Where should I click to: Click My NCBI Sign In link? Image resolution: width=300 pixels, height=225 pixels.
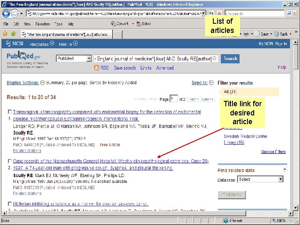[x=273, y=44]
